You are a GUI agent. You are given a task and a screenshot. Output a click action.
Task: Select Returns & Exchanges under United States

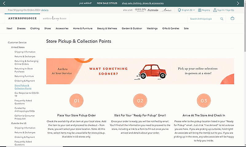click(25, 56)
